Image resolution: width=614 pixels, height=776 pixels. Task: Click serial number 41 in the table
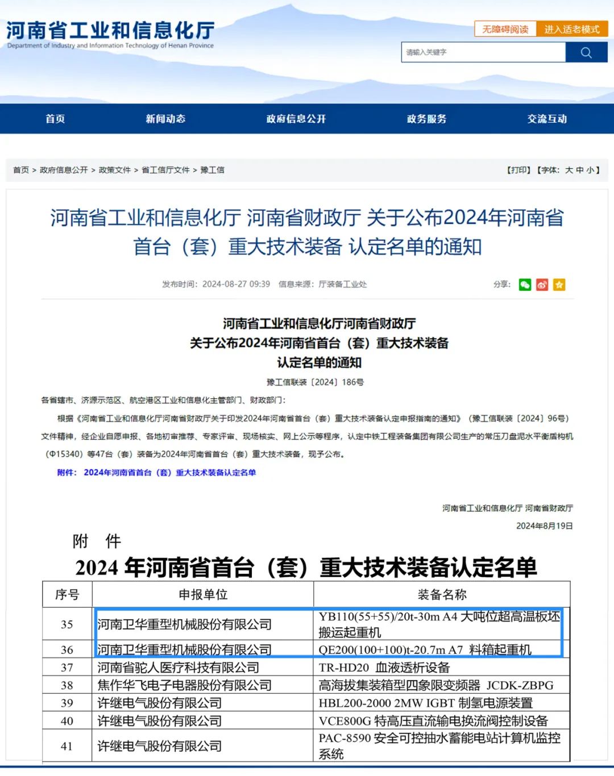click(67, 746)
